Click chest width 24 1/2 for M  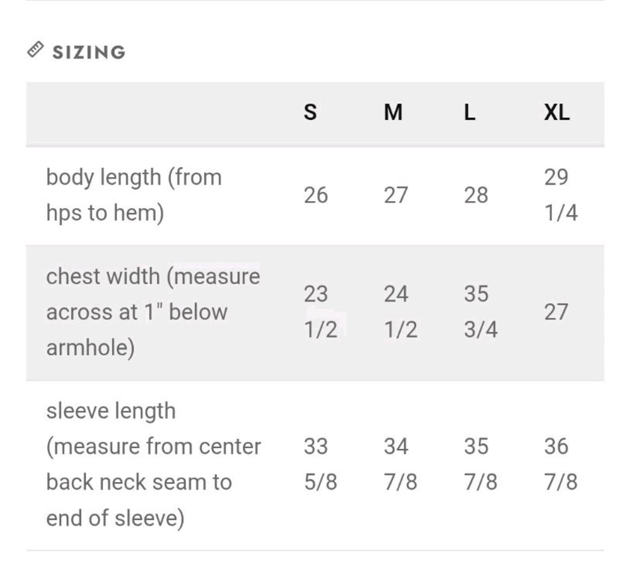[x=400, y=312]
